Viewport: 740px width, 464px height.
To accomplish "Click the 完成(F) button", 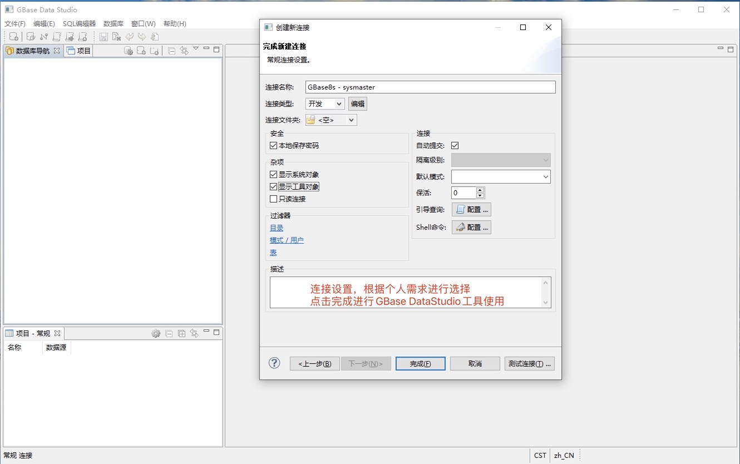I will [x=420, y=363].
